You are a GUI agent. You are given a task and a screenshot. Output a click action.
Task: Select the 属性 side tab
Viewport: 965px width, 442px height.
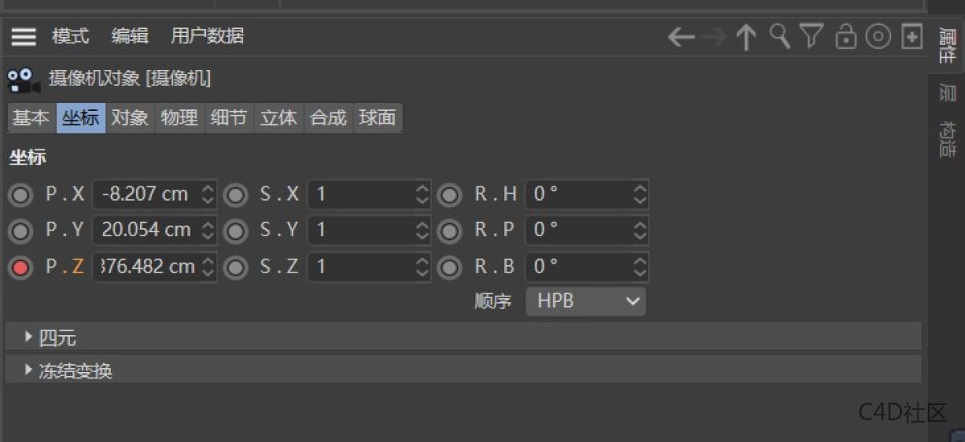click(947, 46)
